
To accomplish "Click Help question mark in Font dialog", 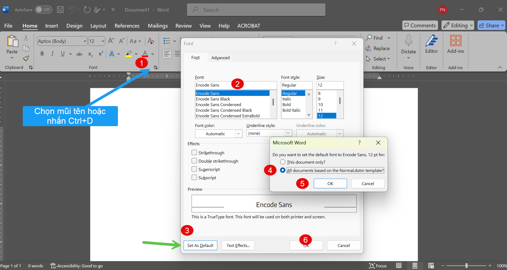I will pos(335,43).
